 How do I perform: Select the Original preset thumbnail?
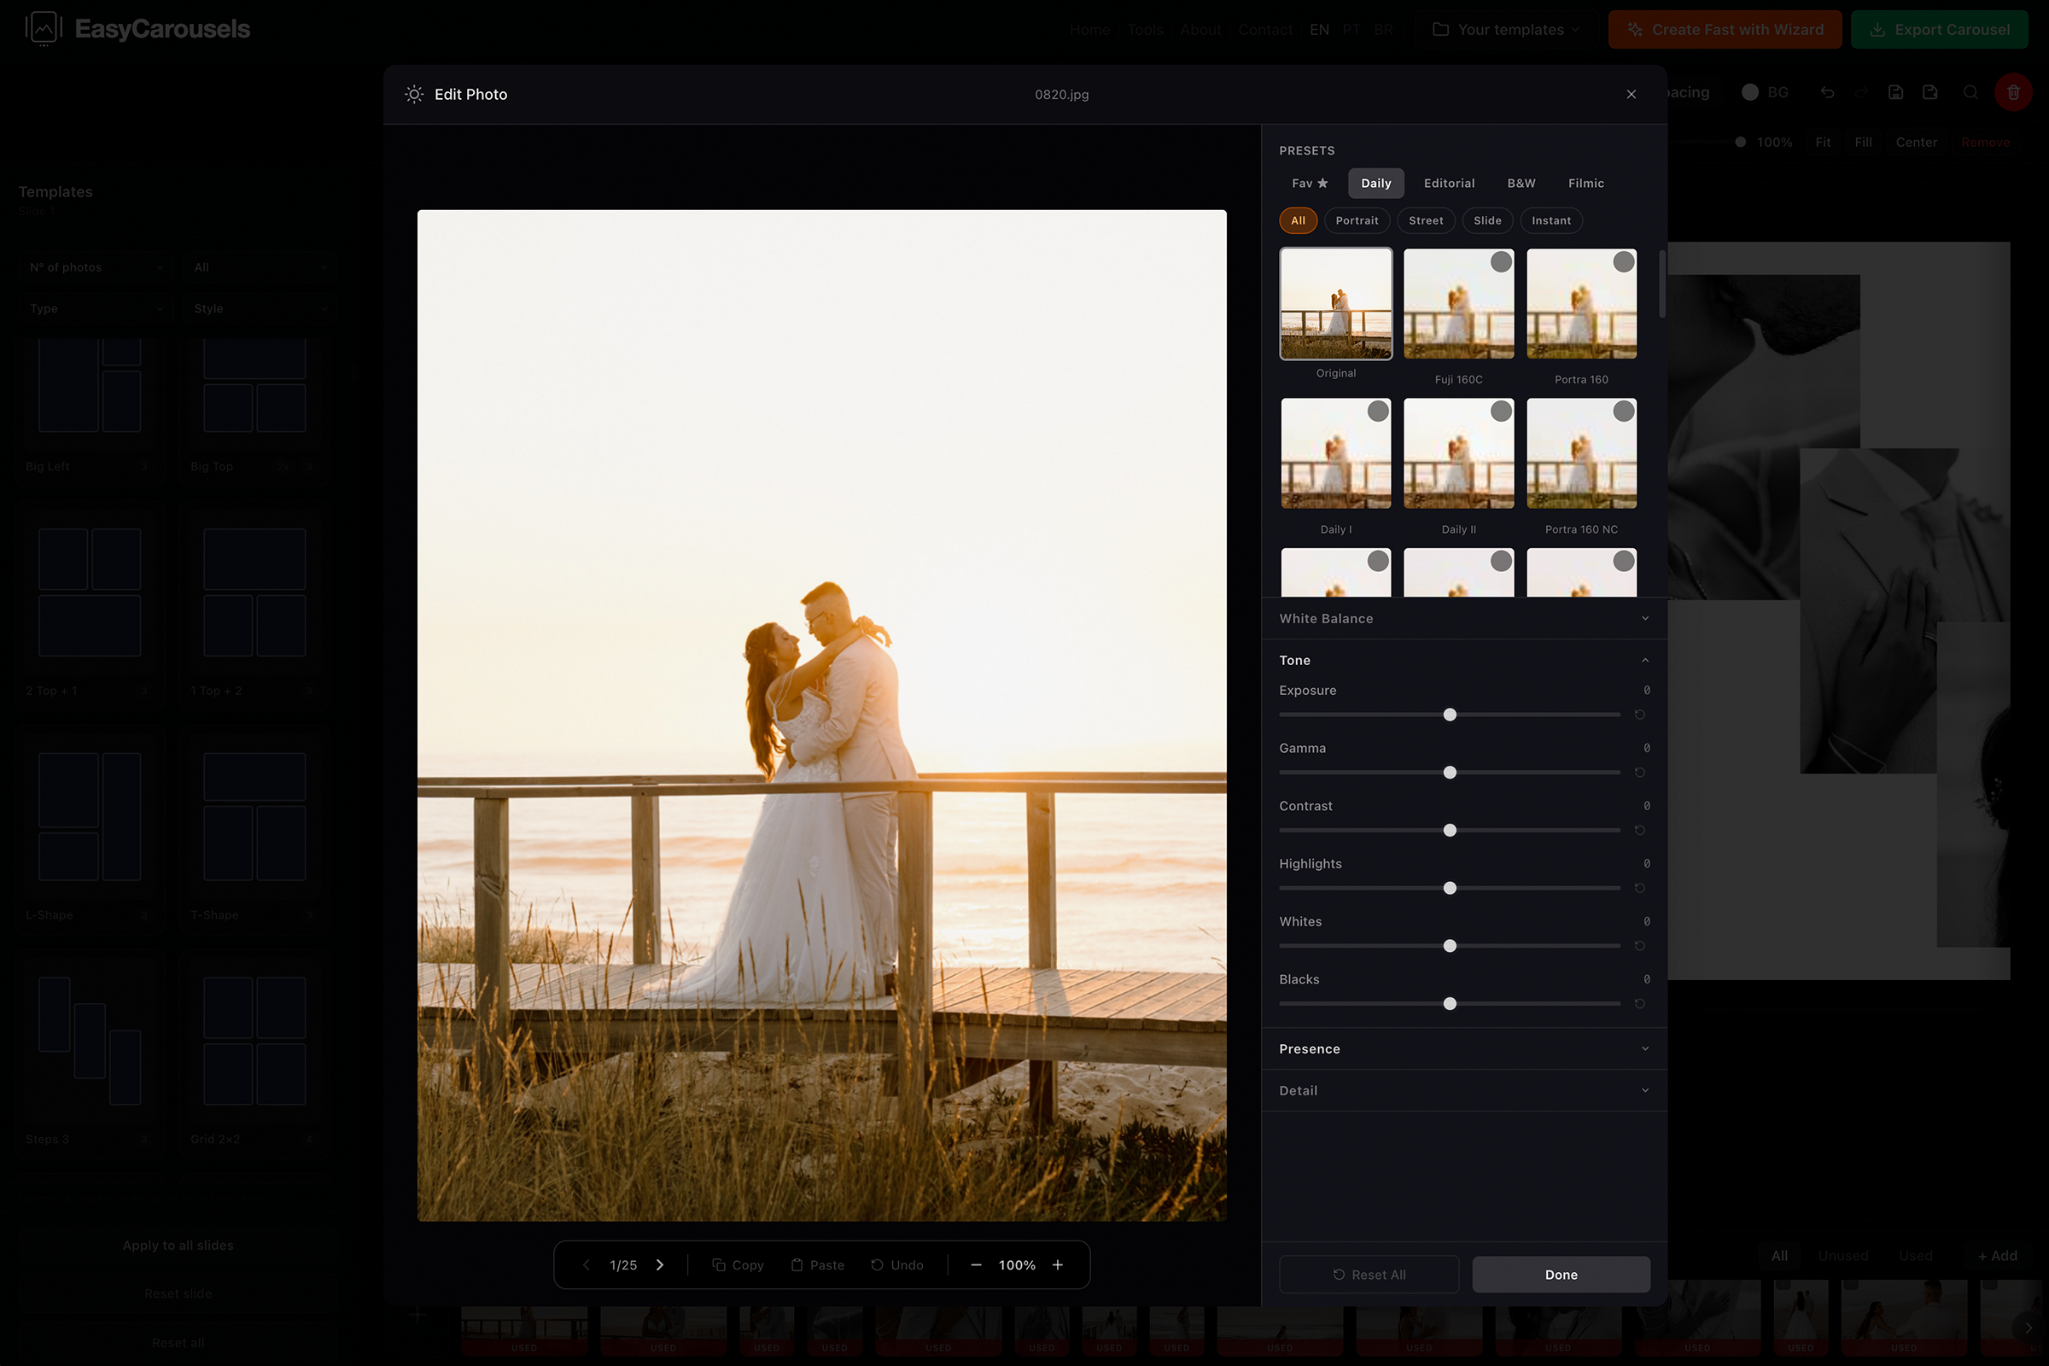[x=1335, y=303]
